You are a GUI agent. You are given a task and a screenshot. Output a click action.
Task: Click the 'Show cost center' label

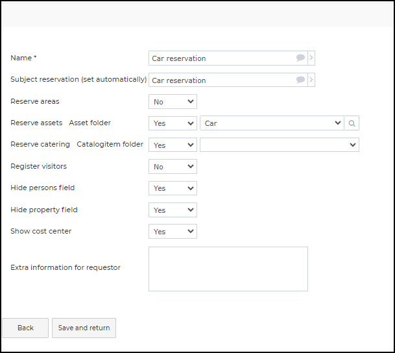[x=41, y=231]
